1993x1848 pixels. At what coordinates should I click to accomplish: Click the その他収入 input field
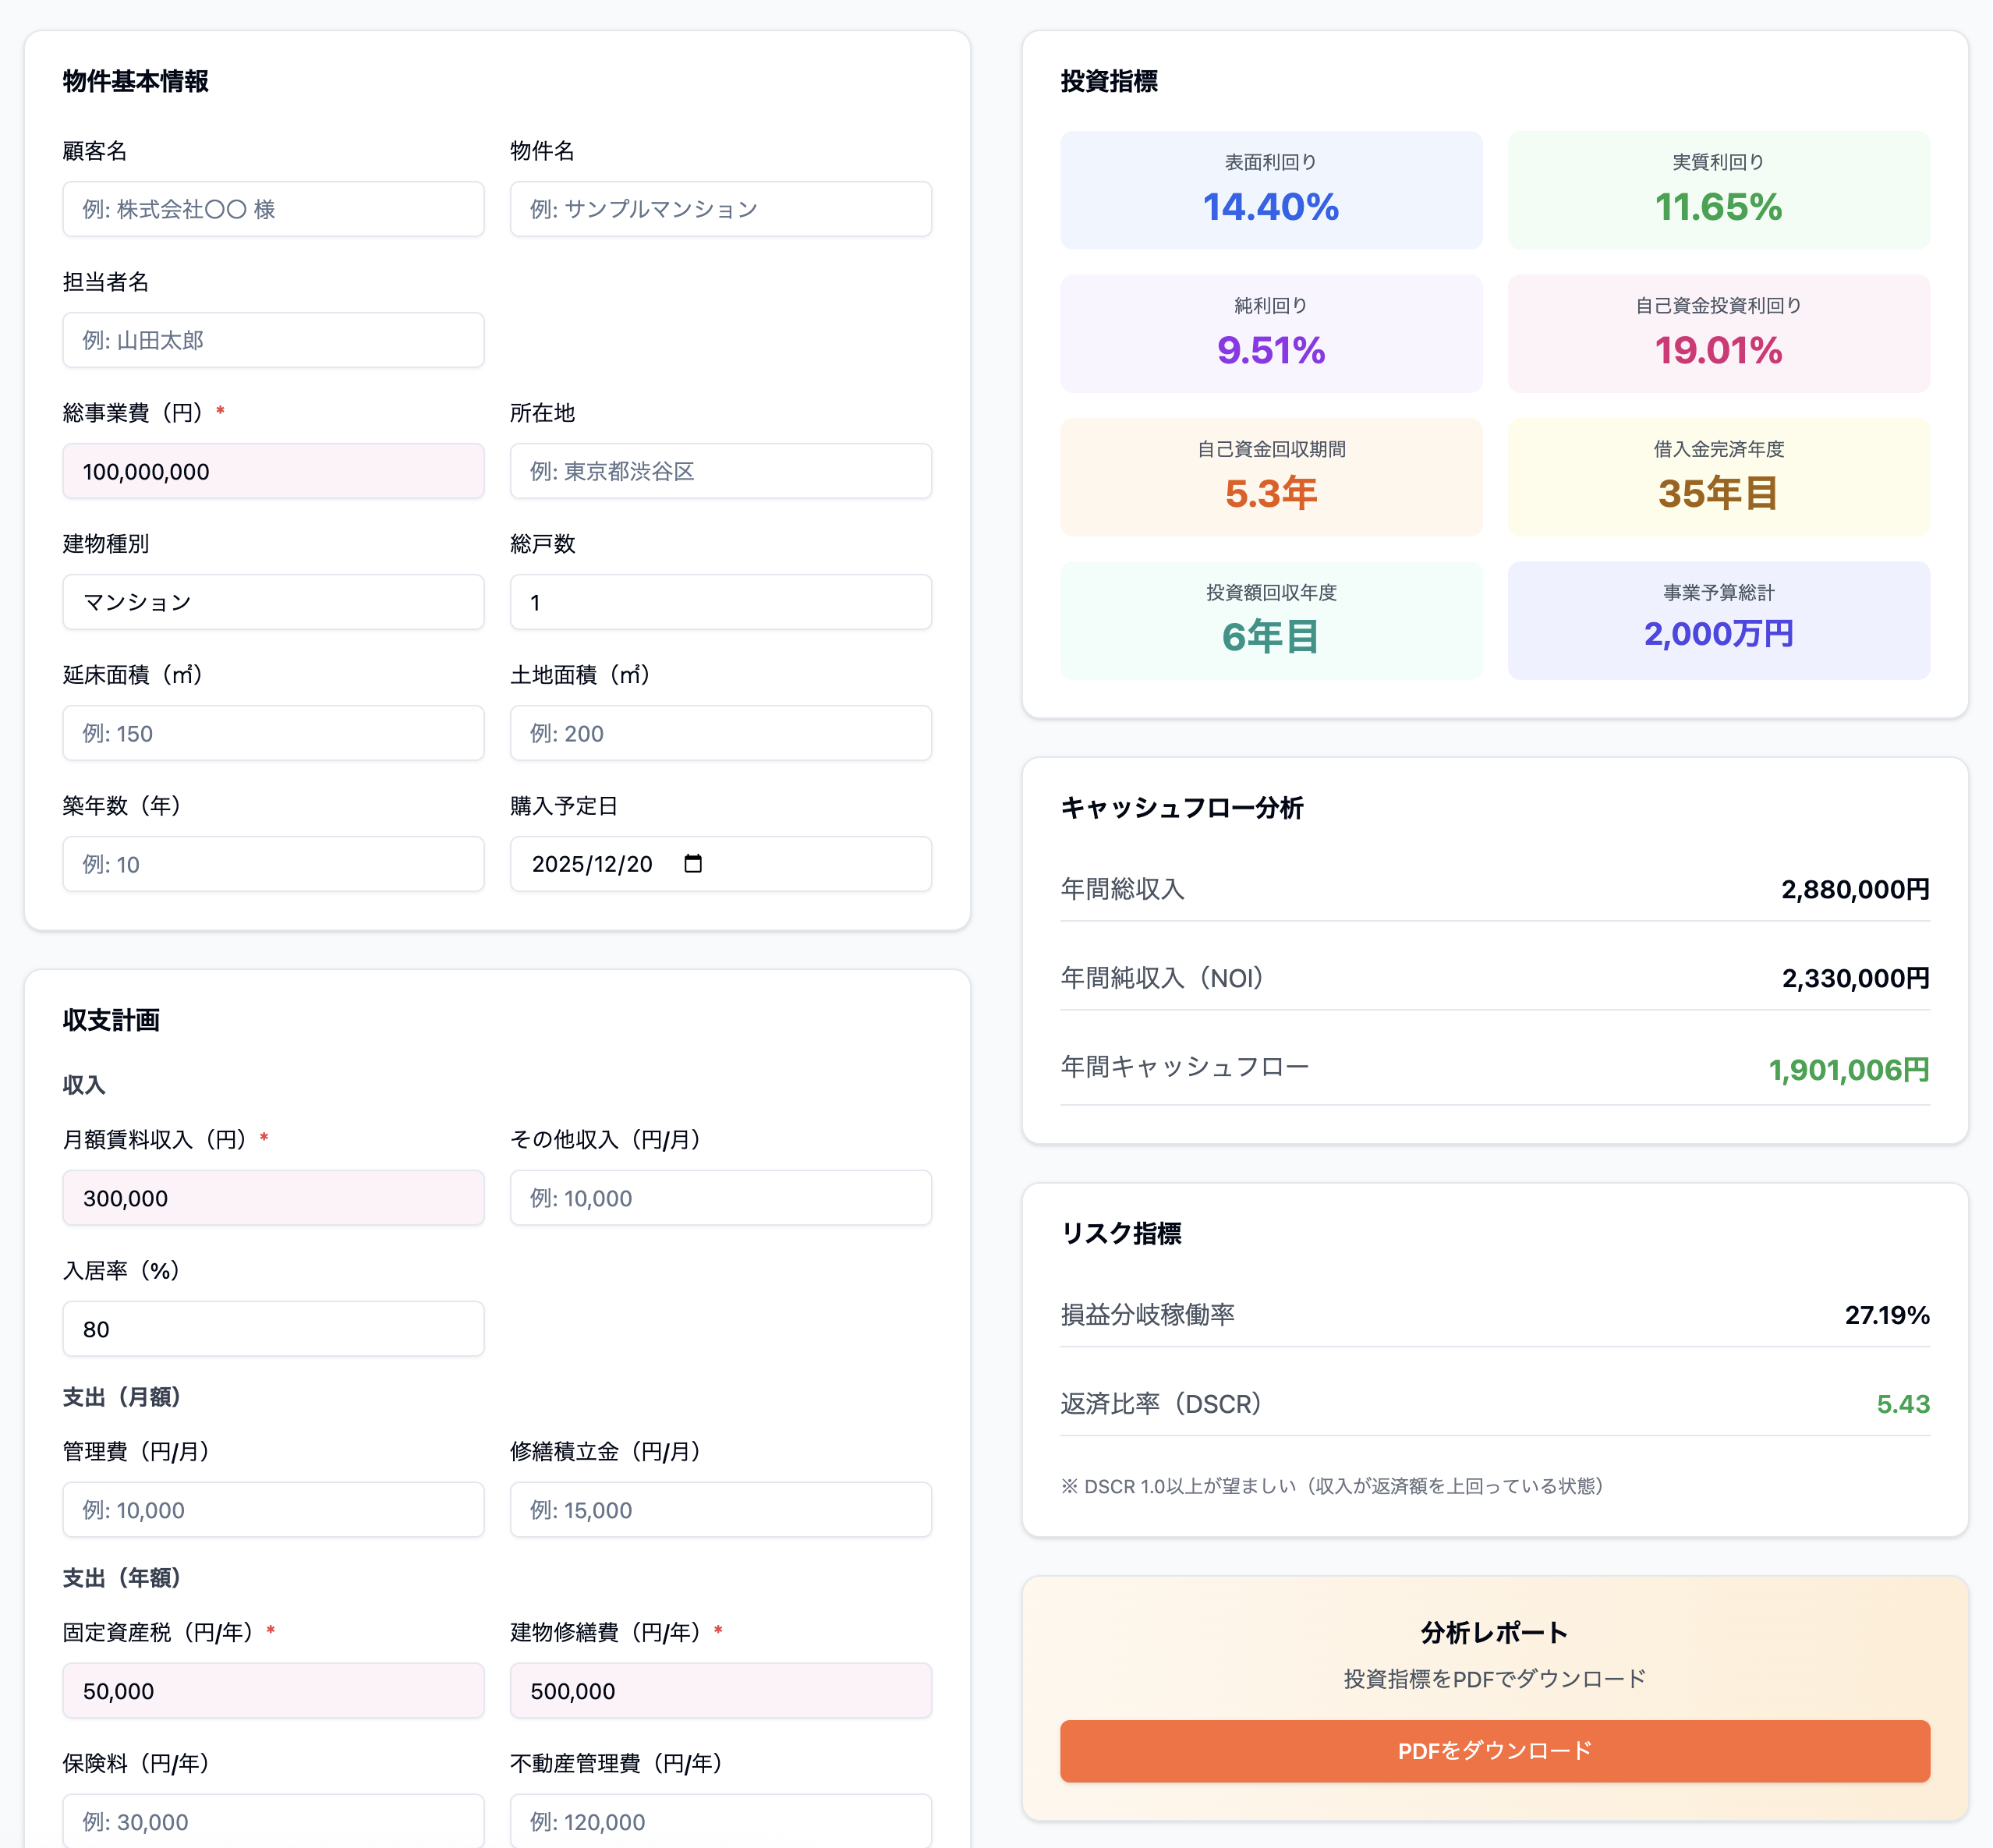(720, 1198)
